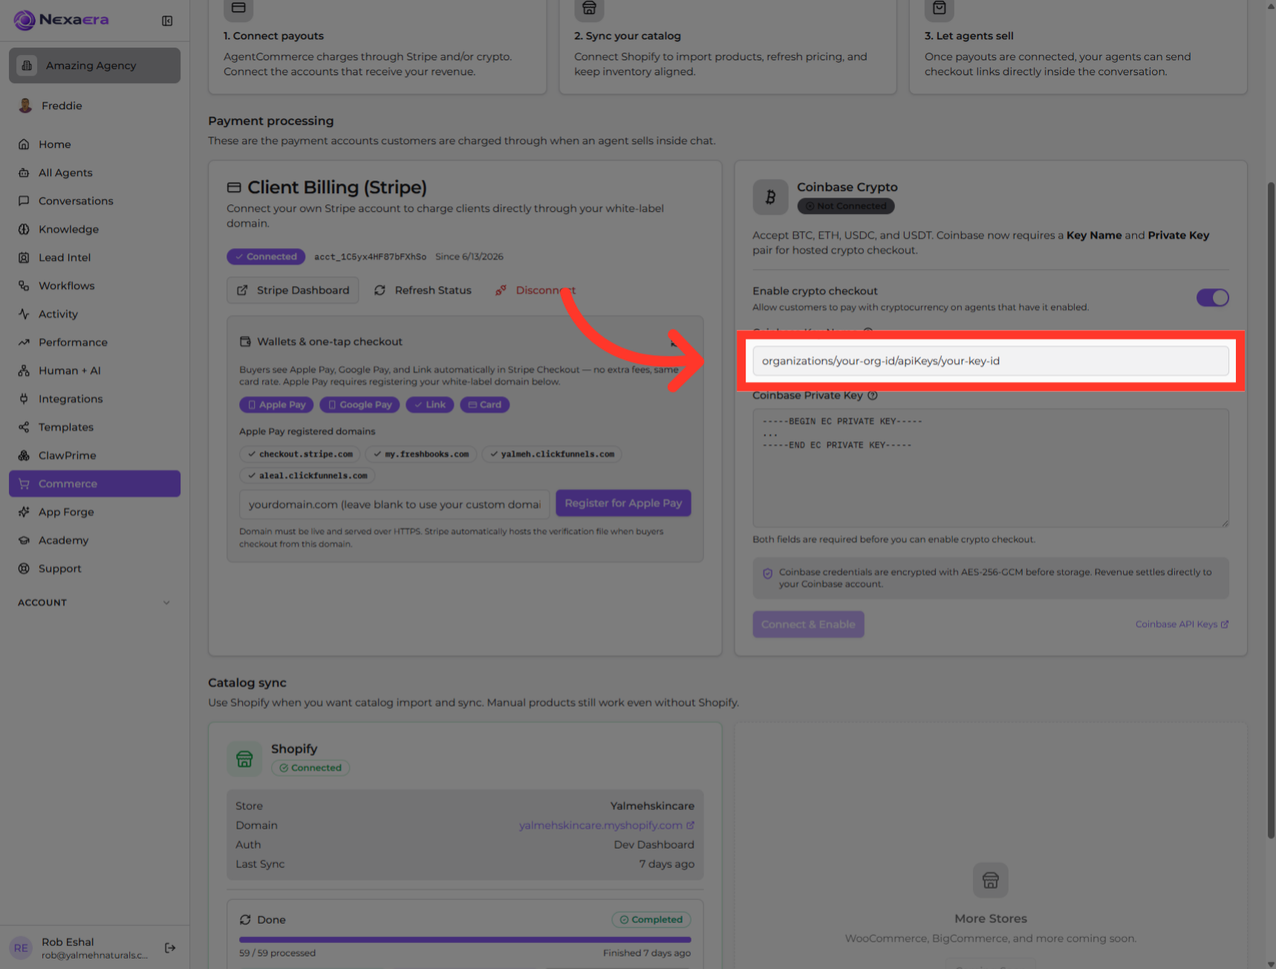Screen dimensions: 1276x969
Task: Navigate to Conversations
Action: click(94, 201)
